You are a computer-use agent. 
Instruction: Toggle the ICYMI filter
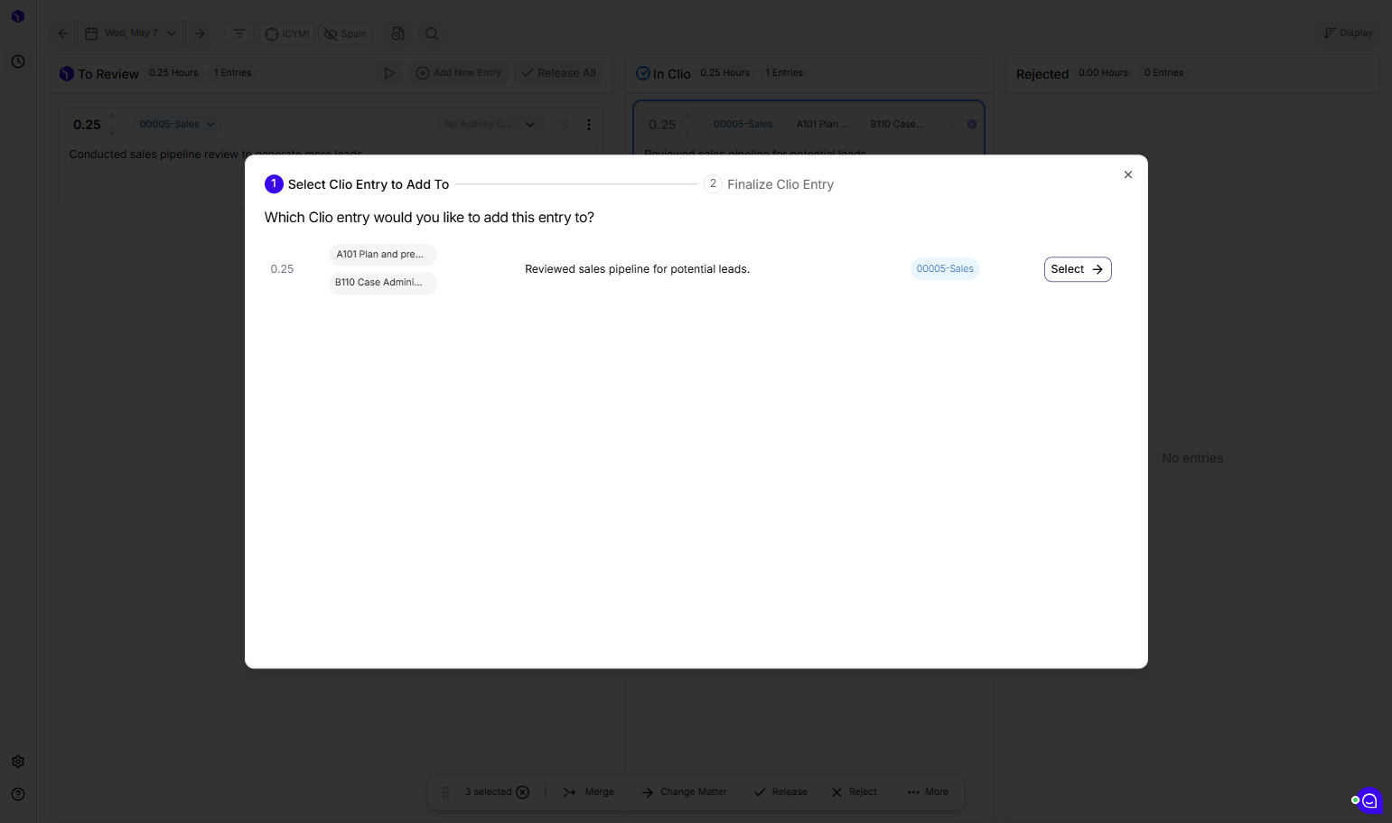tap(287, 33)
